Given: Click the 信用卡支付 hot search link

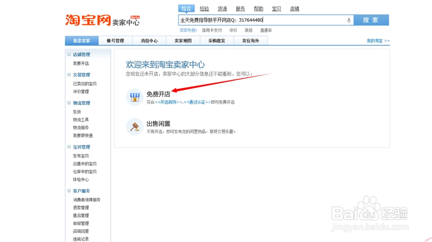Looking at the screenshot, I should [x=212, y=30].
